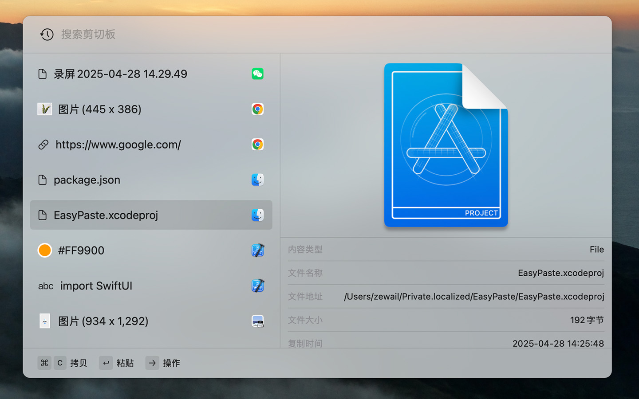
Task: Click Finder icon on EasyPaste.xcodeproj row
Action: point(257,215)
